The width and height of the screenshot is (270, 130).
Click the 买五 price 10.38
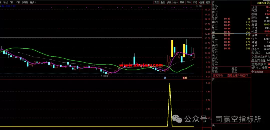point(227,49)
